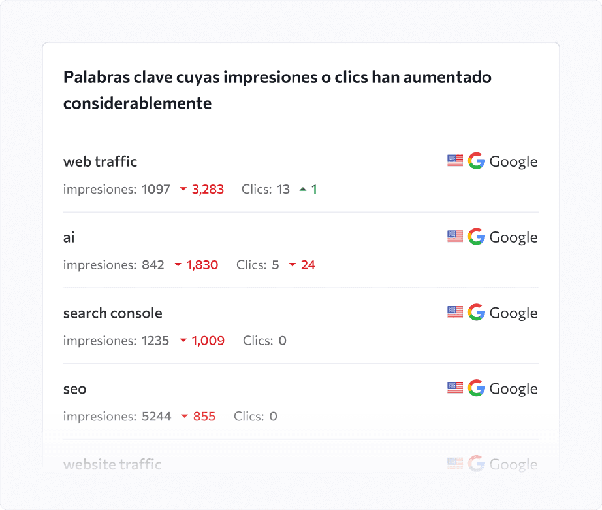Click the US flag icon in ai row
Viewport: 602px width, 510px height.
click(x=455, y=236)
